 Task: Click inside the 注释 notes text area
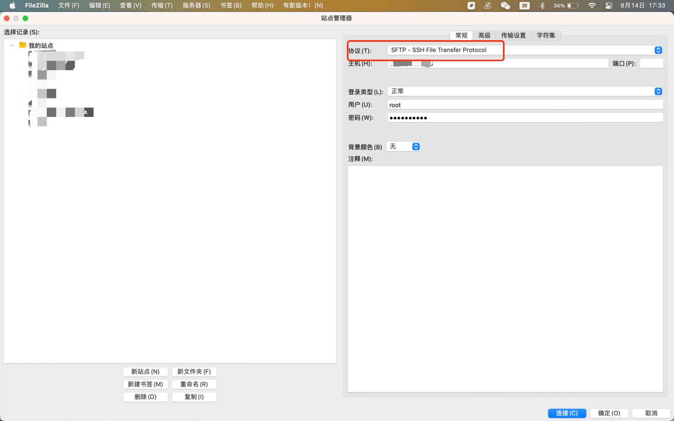click(505, 279)
